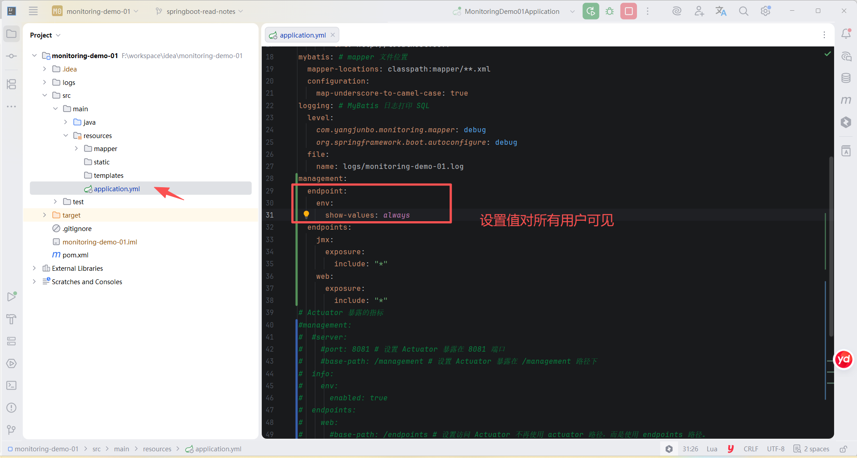Select the application.yml editor tab

[303, 35]
